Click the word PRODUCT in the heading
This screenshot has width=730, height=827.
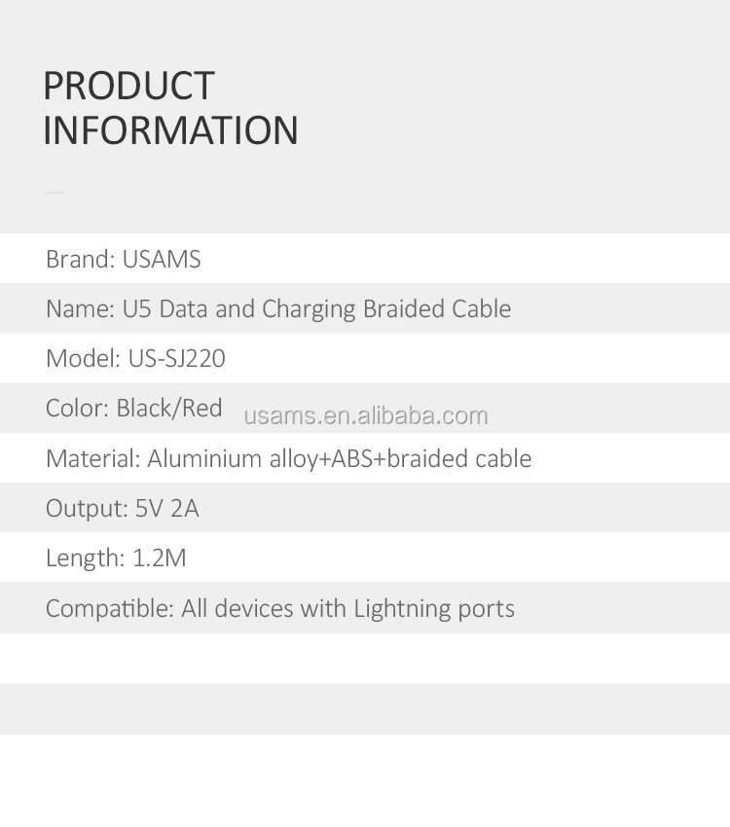(128, 86)
